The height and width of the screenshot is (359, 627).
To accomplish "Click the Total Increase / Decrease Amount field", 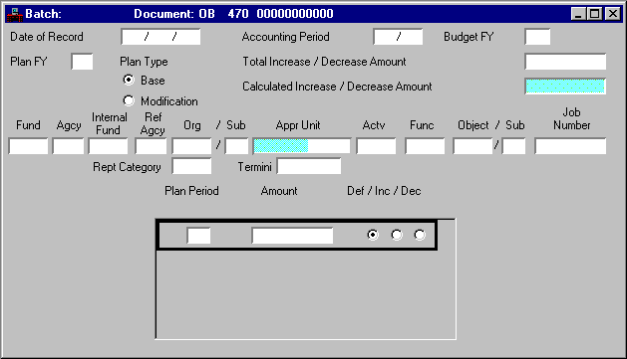I will 565,62.
